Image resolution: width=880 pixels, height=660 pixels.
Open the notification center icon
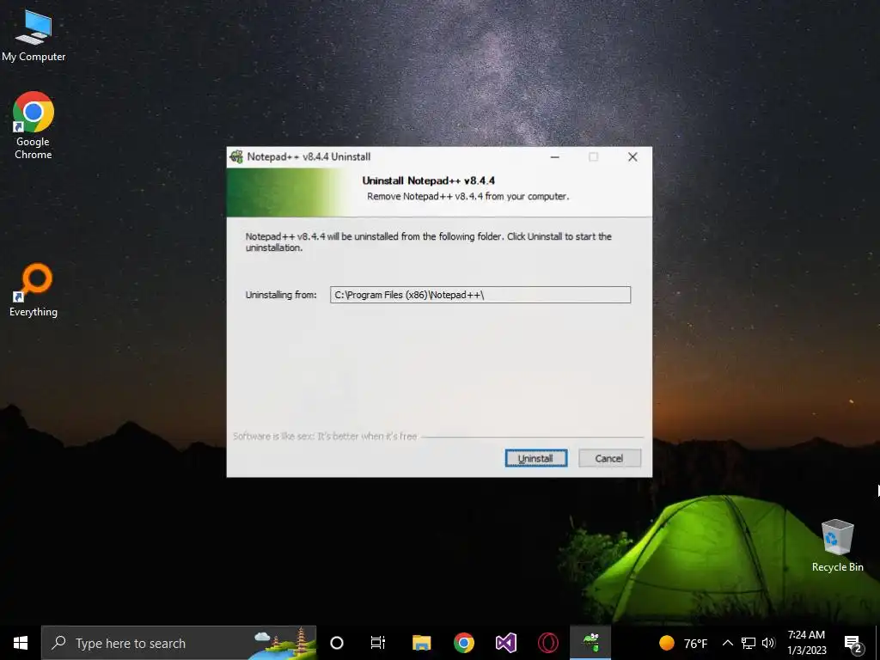[x=852, y=644]
